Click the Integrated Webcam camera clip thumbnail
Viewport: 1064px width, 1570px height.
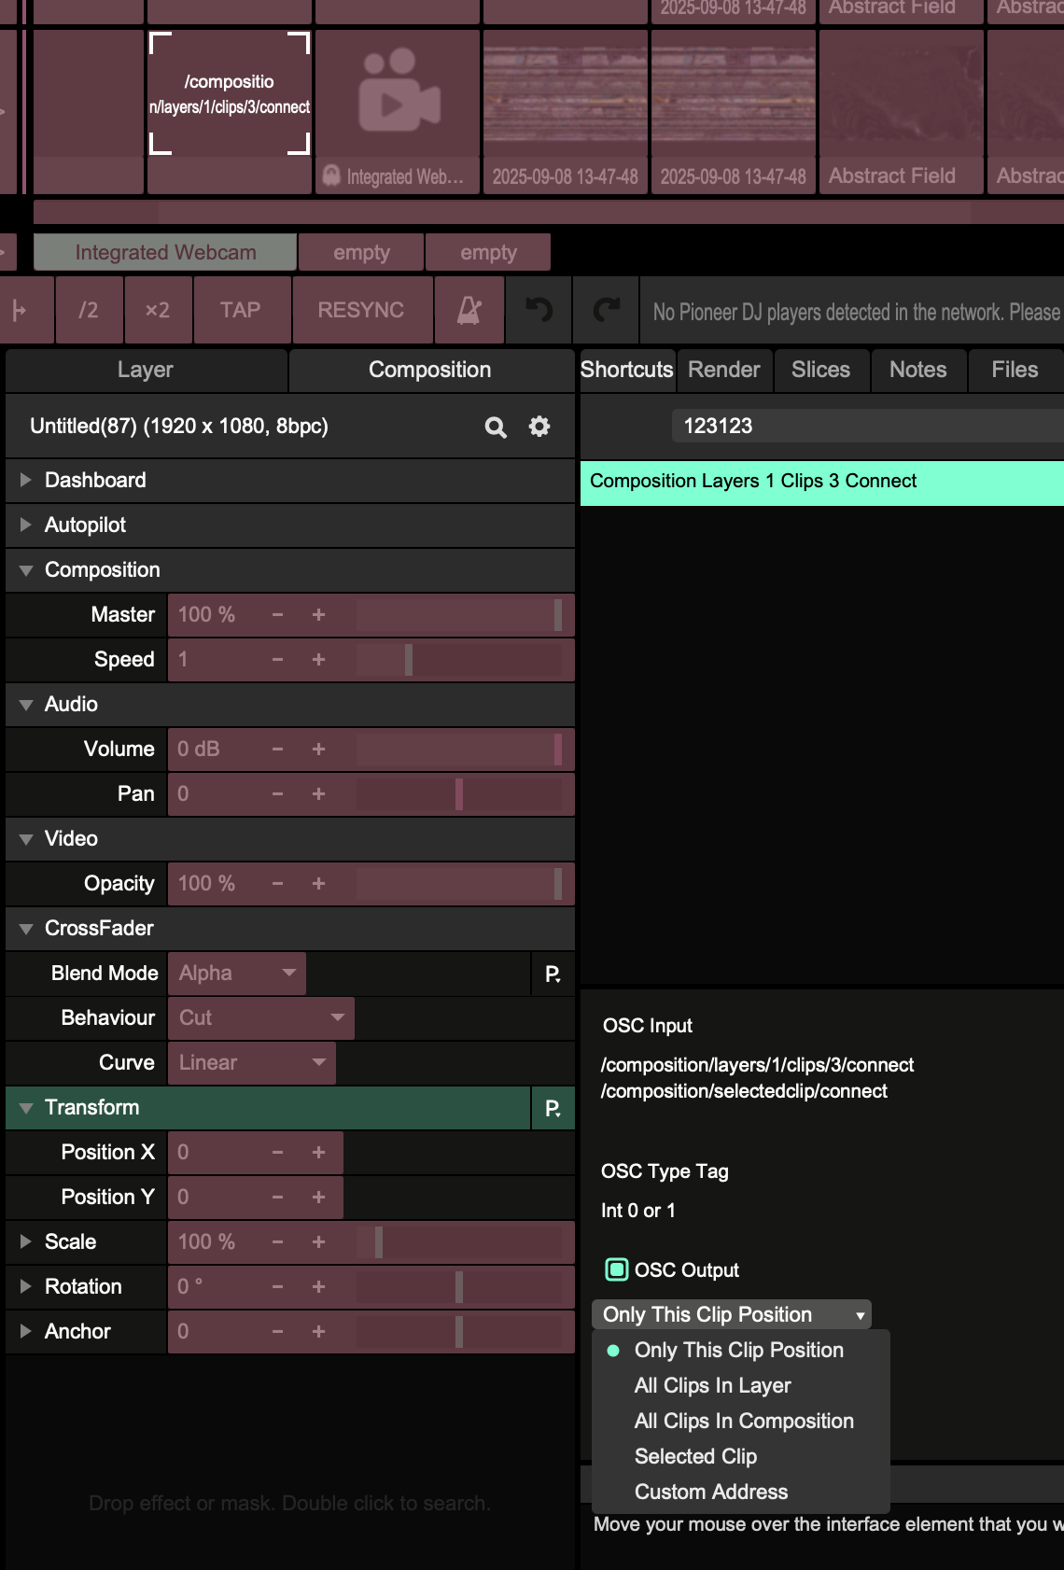click(398, 101)
